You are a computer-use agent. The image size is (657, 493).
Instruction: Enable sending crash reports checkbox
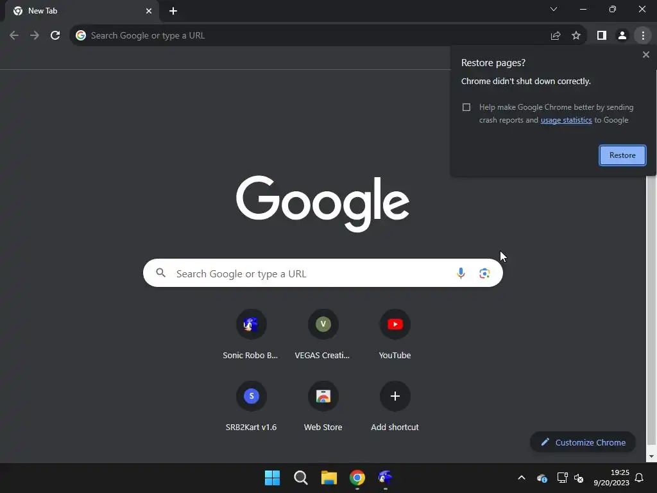coord(466,107)
